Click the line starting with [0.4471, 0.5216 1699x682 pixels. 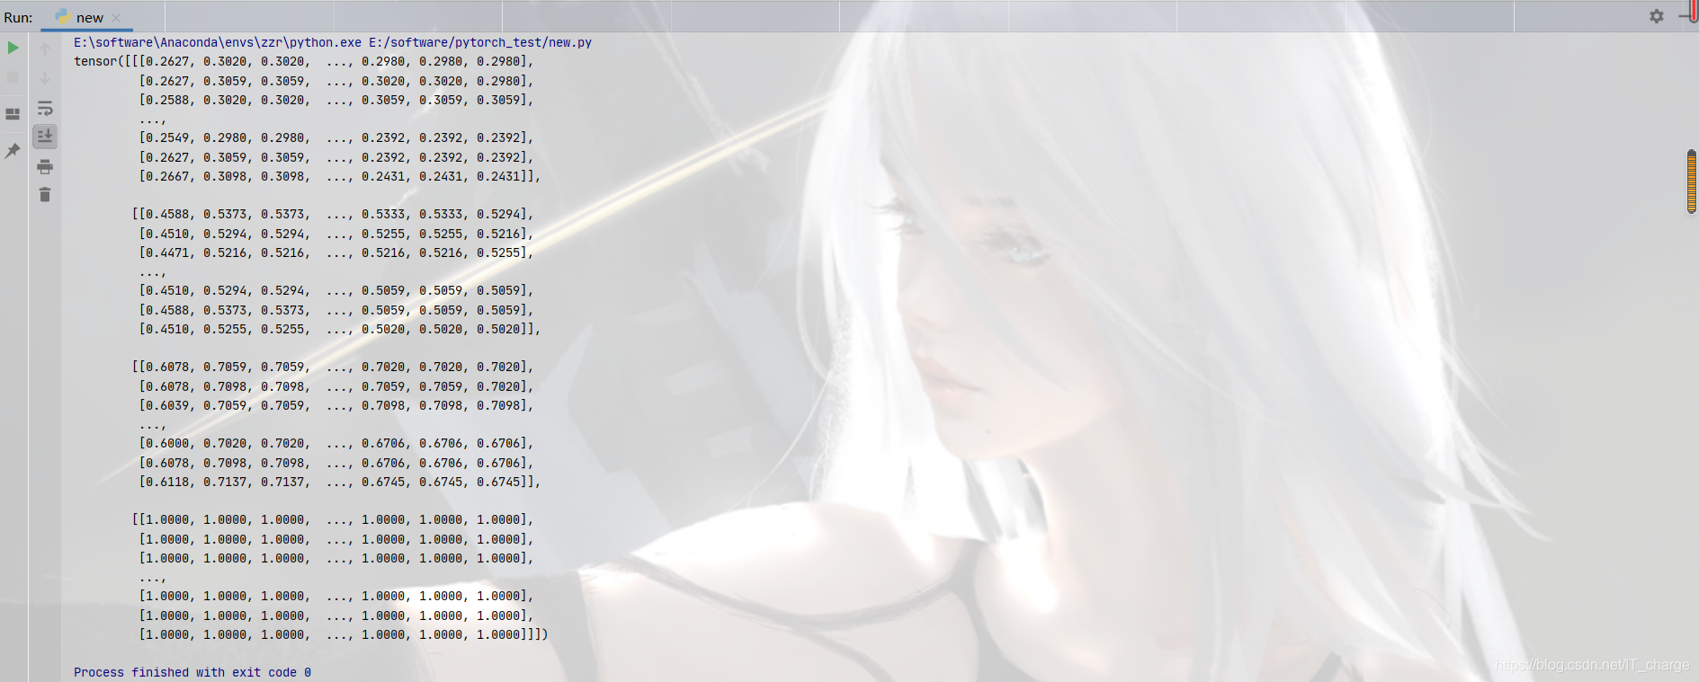(336, 252)
